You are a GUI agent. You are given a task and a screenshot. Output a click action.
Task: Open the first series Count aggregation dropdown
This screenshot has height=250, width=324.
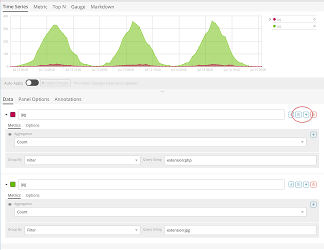tap(160, 142)
